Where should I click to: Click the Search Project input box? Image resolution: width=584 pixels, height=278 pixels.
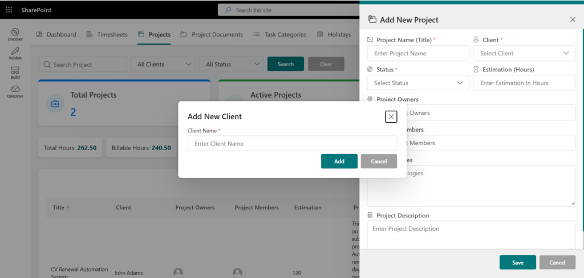point(82,64)
